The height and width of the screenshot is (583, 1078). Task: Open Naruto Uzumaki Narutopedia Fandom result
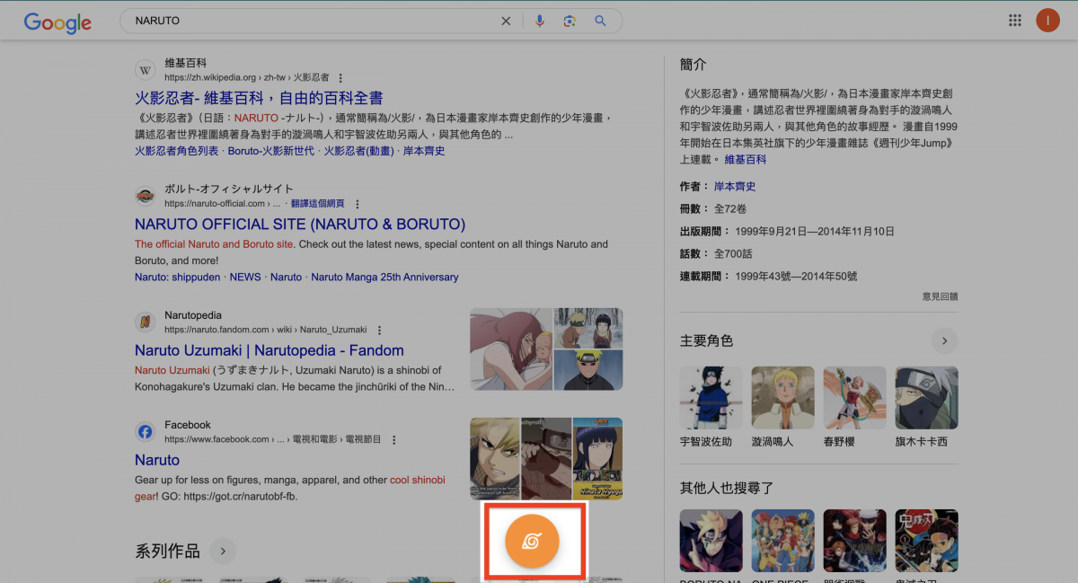pyautogui.click(x=269, y=350)
